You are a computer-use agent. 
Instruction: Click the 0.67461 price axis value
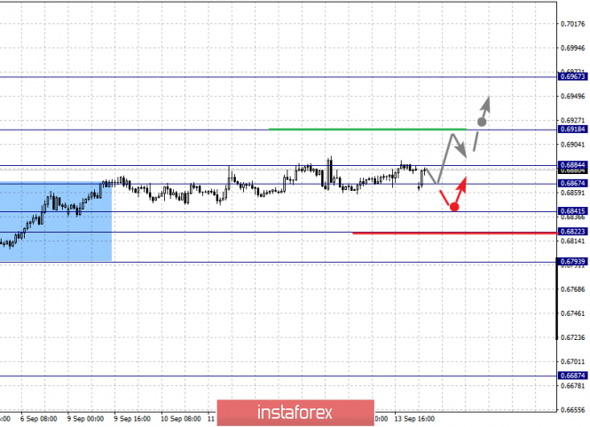(x=573, y=313)
